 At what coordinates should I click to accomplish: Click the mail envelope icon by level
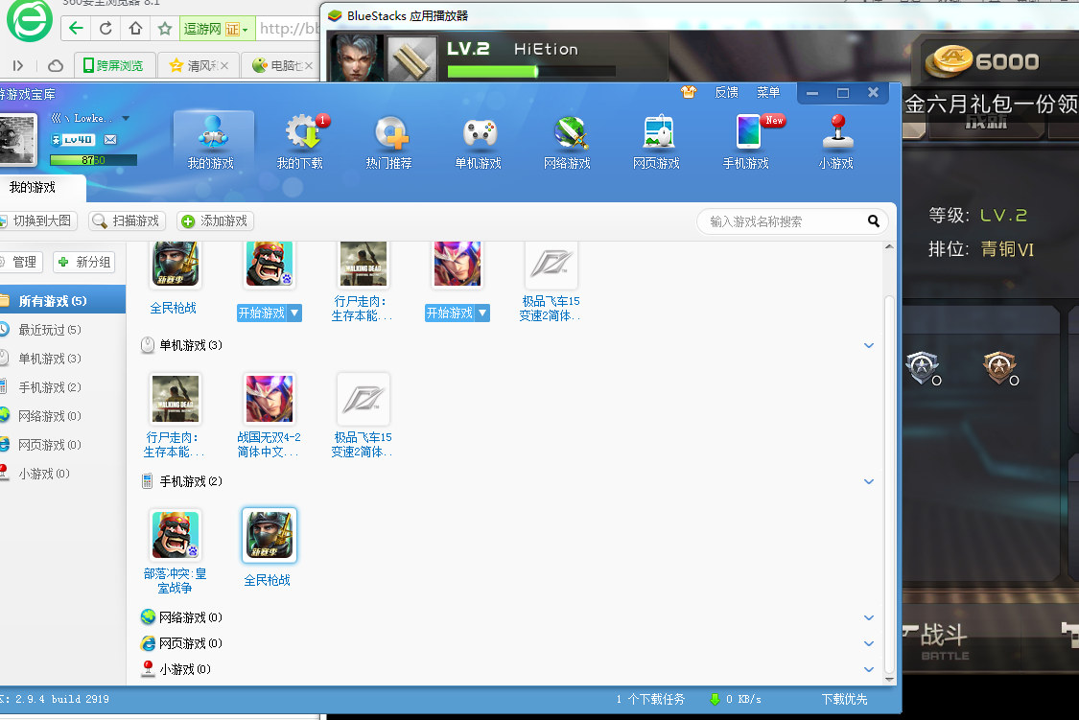click(x=110, y=140)
